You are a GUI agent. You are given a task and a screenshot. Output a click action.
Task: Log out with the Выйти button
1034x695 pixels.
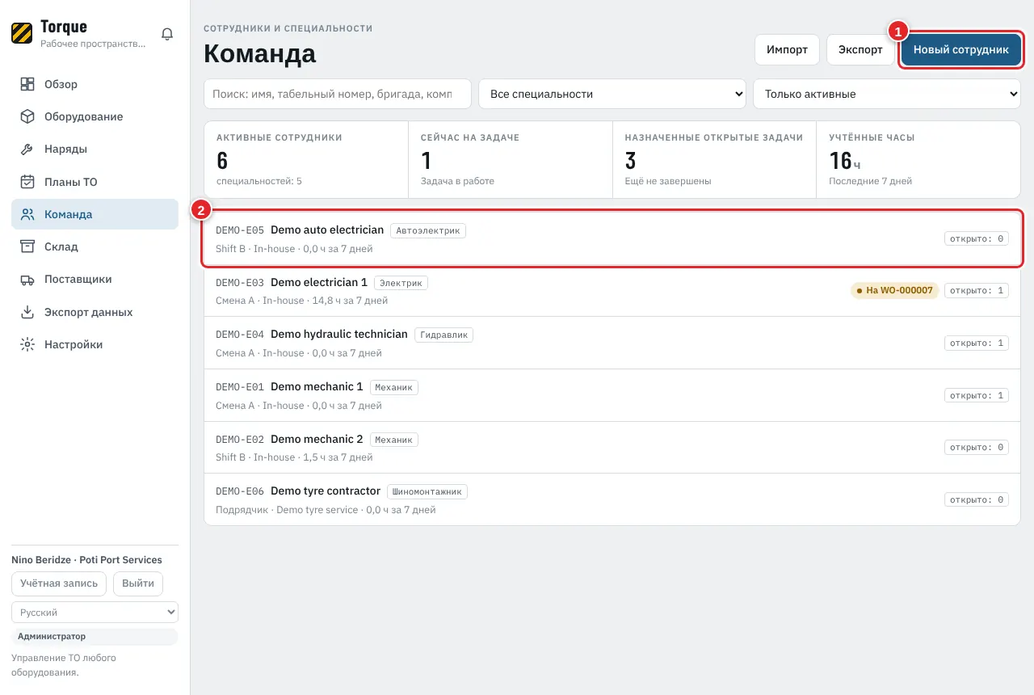coord(138,583)
